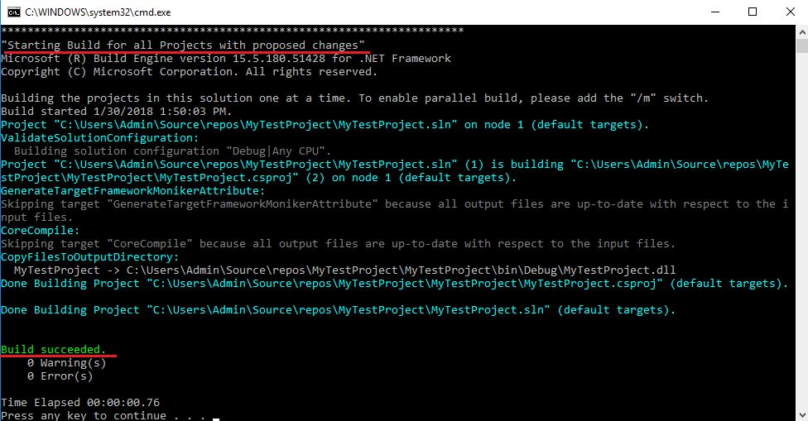Click the Copyright (C) Microsoft Corporation line
Screen dimensions: 808x421
click(x=189, y=71)
